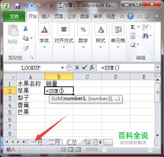Click the Cut scissors icon
164x157 pixels.
click(x=26, y=28)
